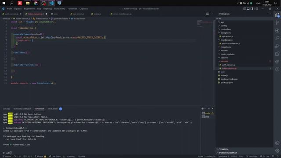
Task: Open the Правка menu
Action: [18, 9]
